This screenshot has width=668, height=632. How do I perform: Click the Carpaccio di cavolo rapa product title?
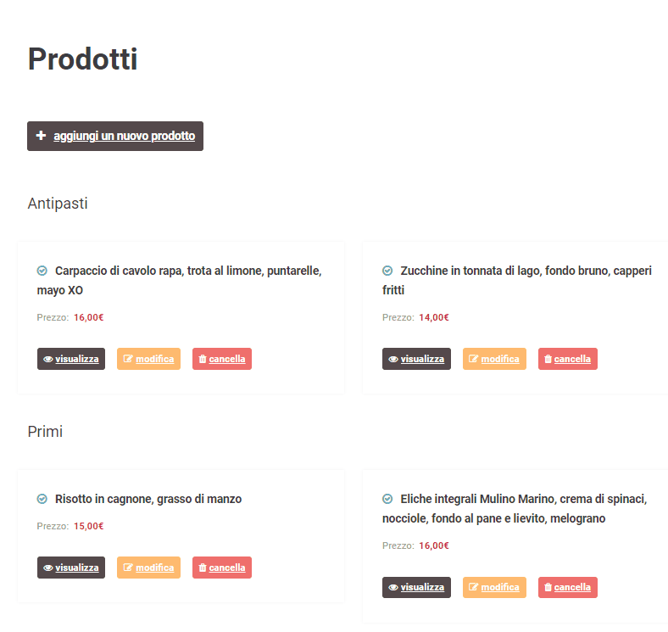pos(180,281)
